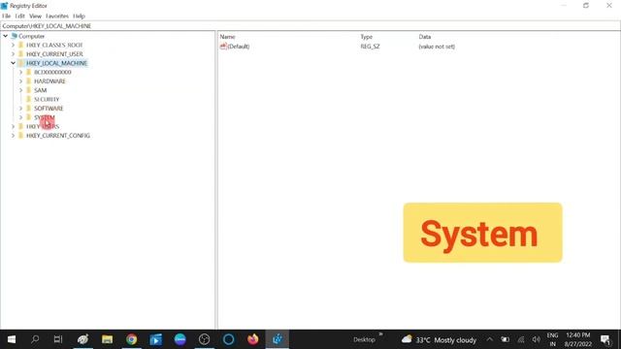Open Google Chrome from taskbar
This screenshot has width=621, height=349.
pyautogui.click(x=132, y=339)
